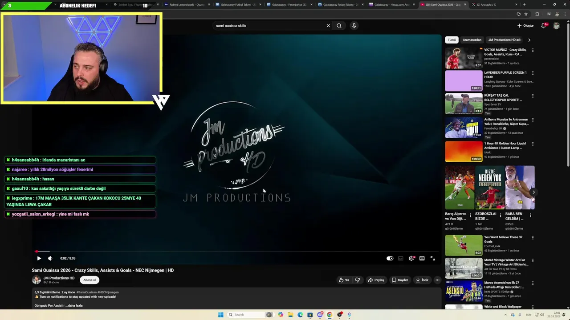570x320 pixels.
Task: Start voice search with microphone icon
Action: pos(354,26)
